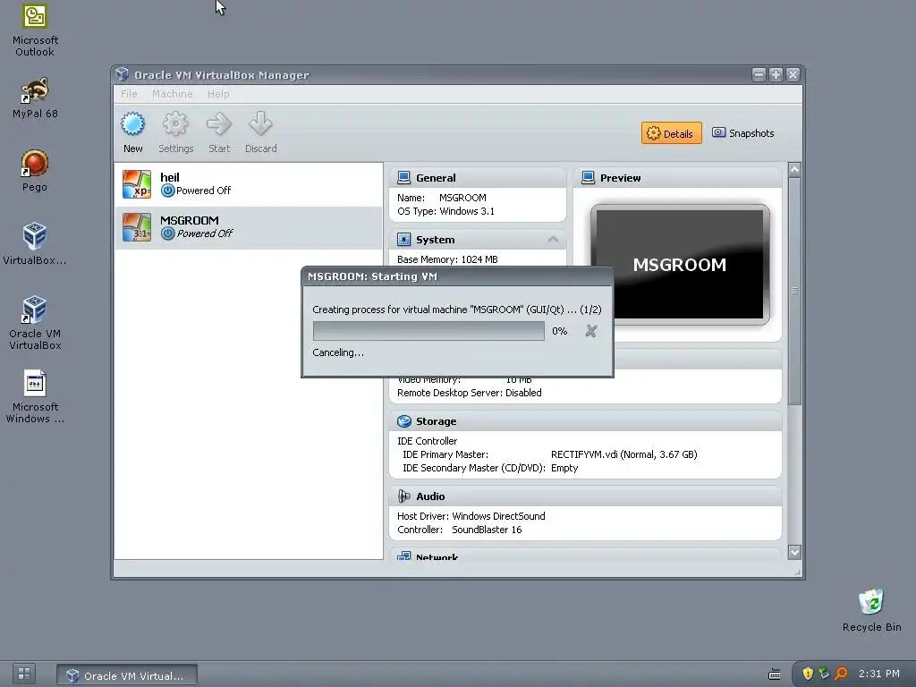The width and height of the screenshot is (916, 687).
Task: Click Host Driver: Windows DirectSound text
Action: [471, 516]
